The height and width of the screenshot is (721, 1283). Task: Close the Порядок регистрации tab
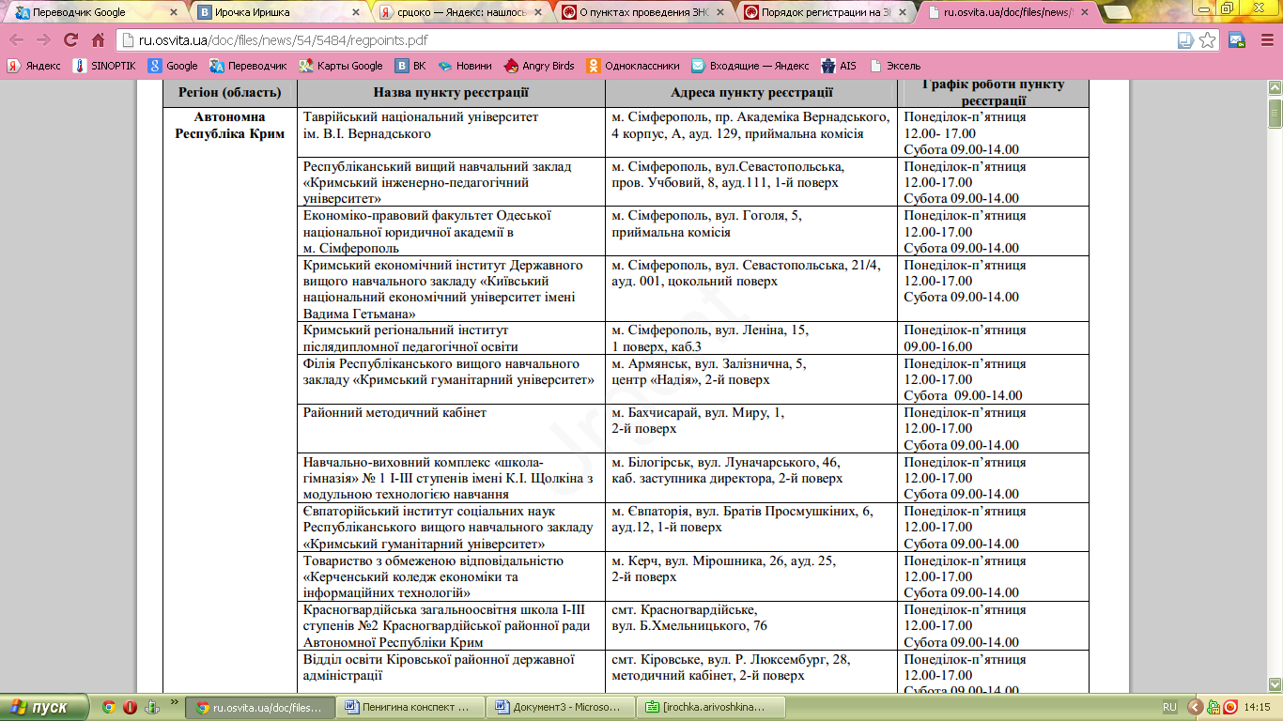coord(902,13)
